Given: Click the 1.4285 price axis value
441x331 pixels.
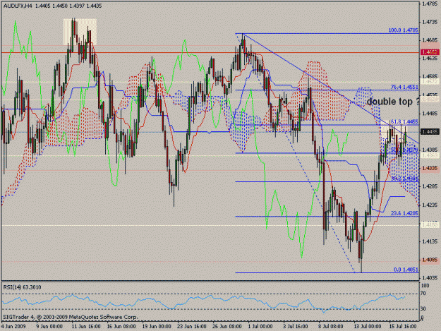Looking at the screenshot, I should 430,186.
